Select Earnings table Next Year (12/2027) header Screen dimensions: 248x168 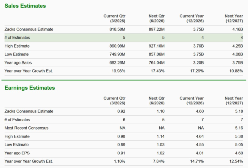pyautogui.click(x=234, y=101)
